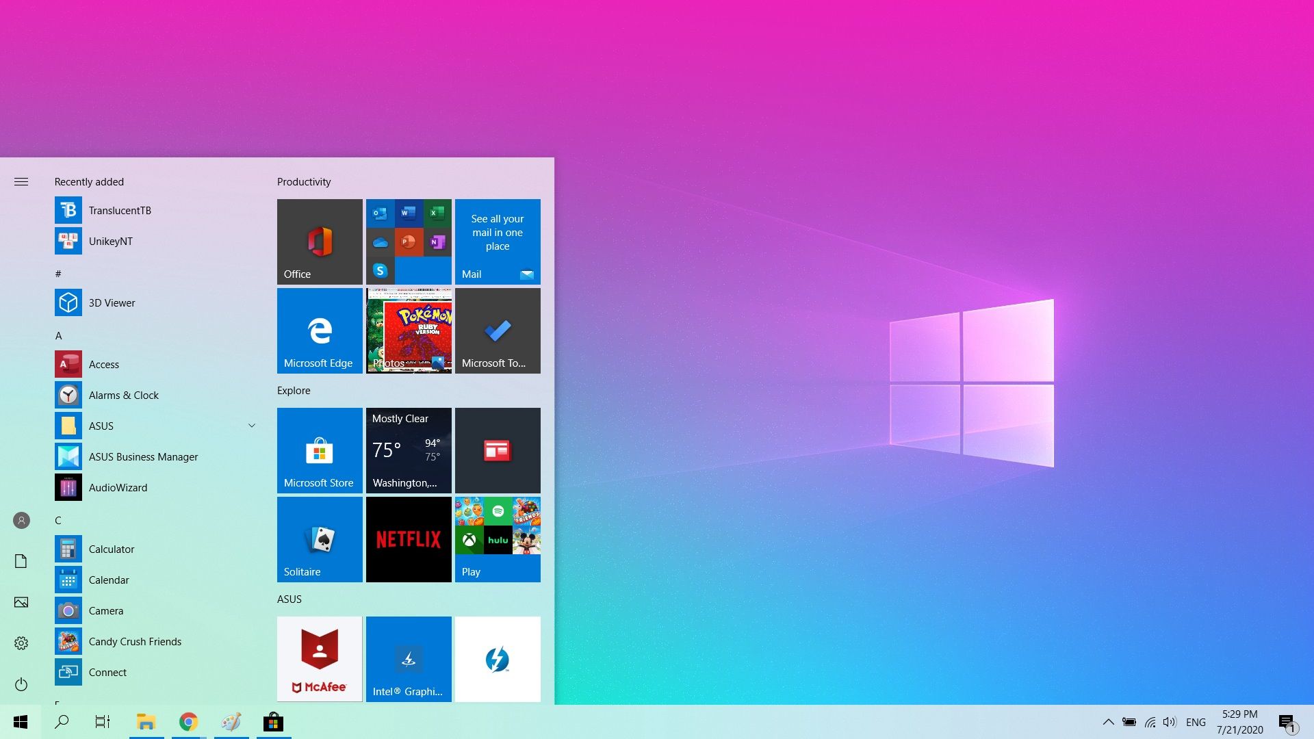Screen dimensions: 1314x739
Task: Open File Explorer on the taskbar
Action: pos(146,722)
